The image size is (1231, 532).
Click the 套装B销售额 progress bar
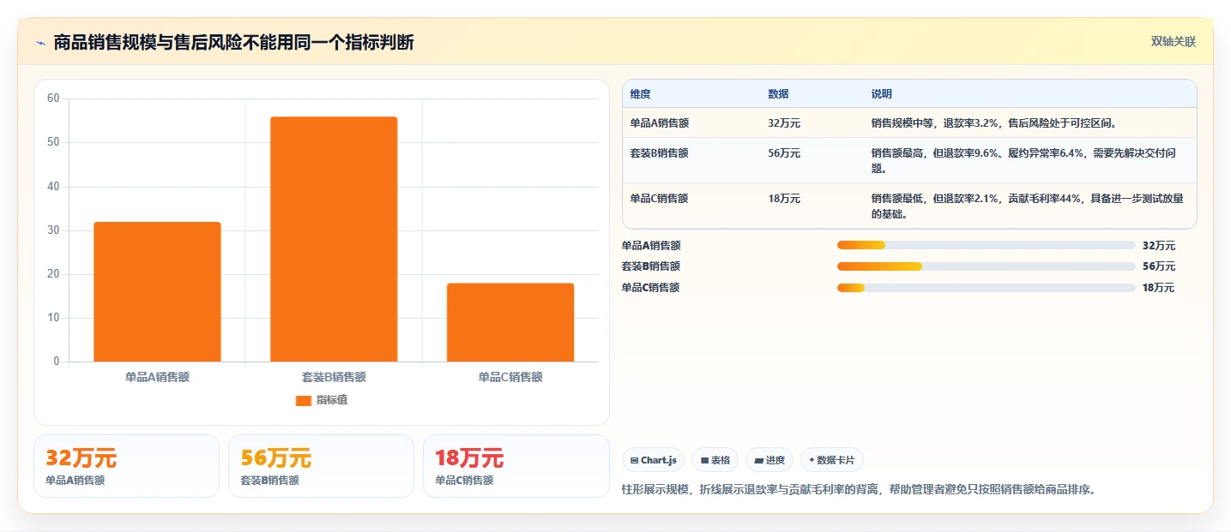point(987,266)
